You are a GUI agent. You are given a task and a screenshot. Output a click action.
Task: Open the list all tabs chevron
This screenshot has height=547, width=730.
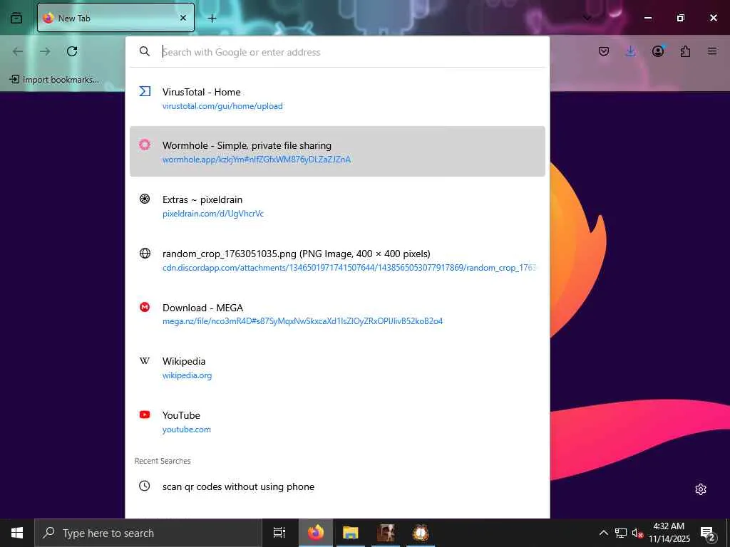[x=587, y=18]
